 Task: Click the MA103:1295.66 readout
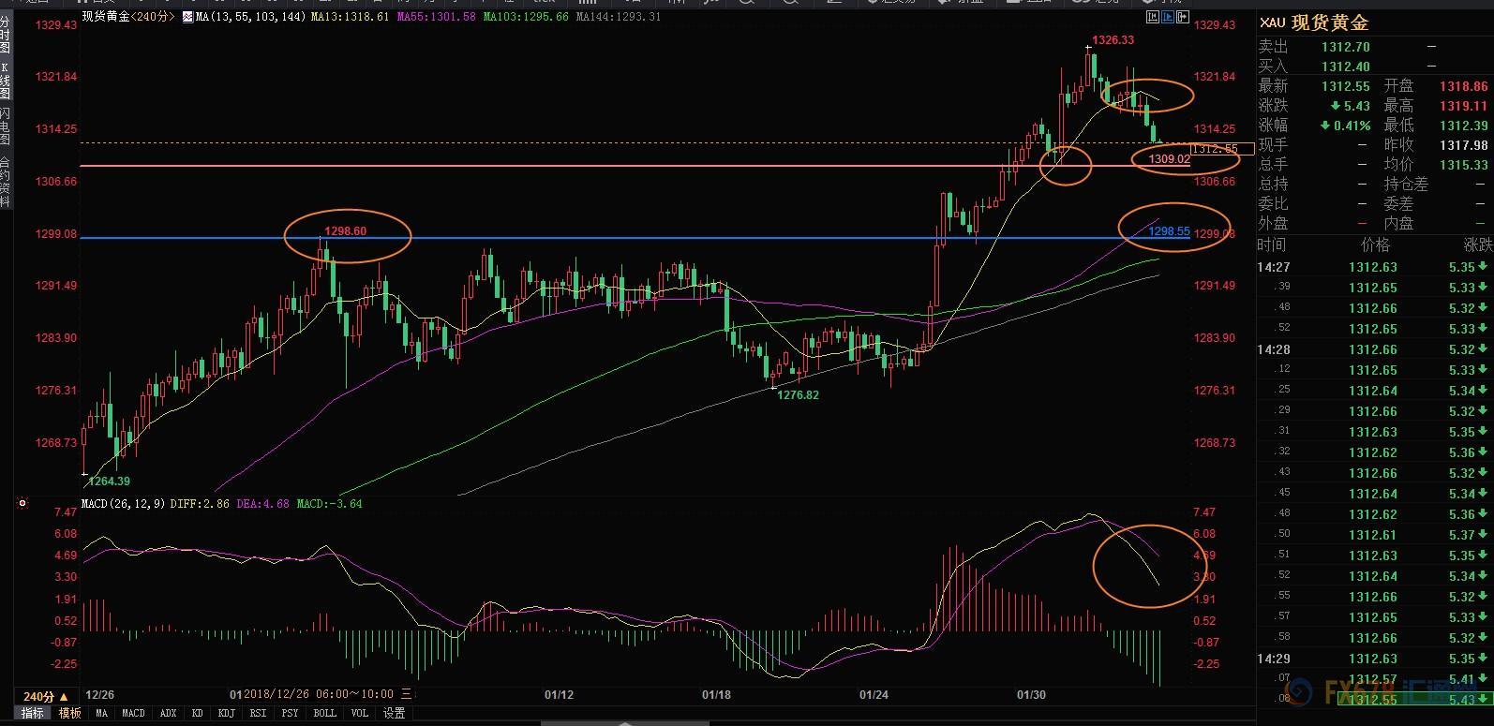[x=526, y=17]
